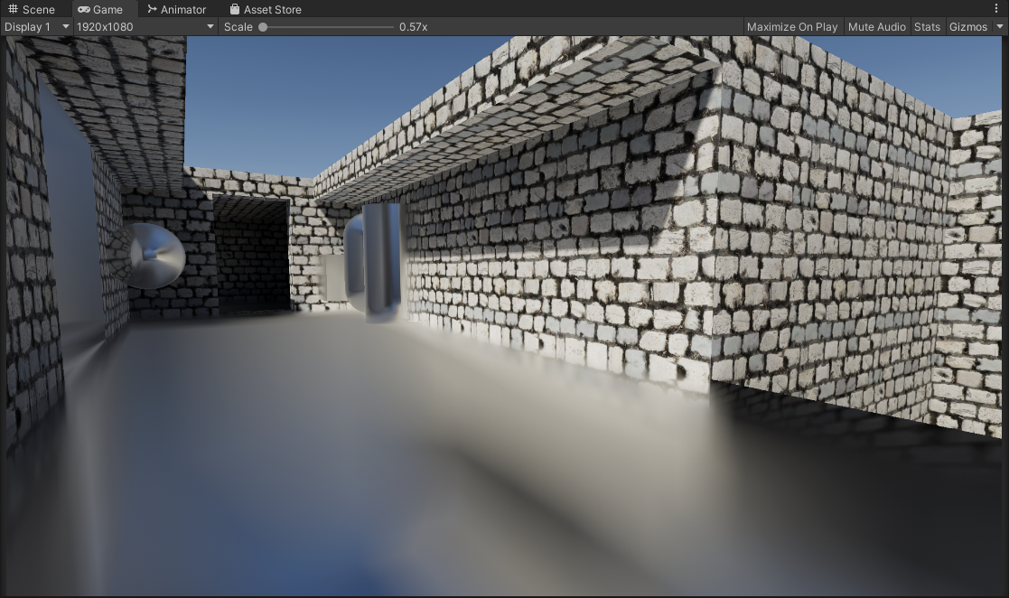Click the resolution dropdown arrow icon
Screen dimensions: 1009x598
pos(210,27)
